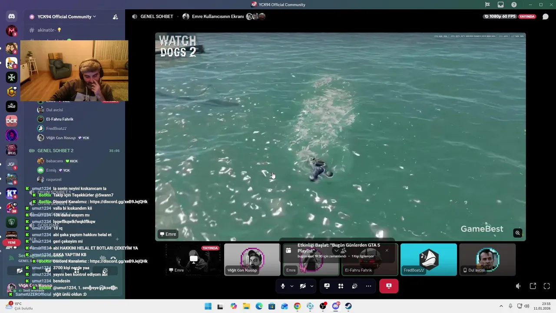Viewport: 556px width, 313px height.
Task: Focus Yiğit Can Kasap's participant tile
Action: pos(252,260)
